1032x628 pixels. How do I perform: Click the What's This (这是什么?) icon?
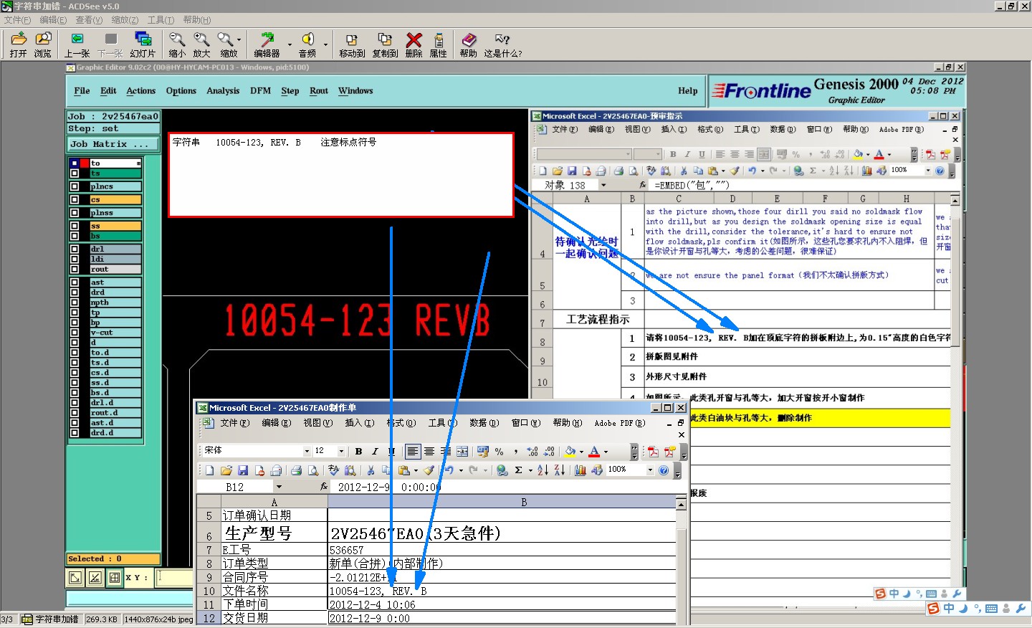pos(502,44)
